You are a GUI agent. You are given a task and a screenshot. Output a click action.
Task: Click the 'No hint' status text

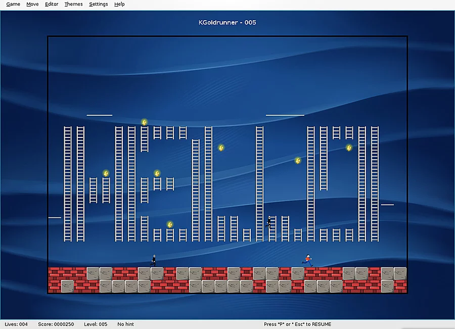coord(126,324)
